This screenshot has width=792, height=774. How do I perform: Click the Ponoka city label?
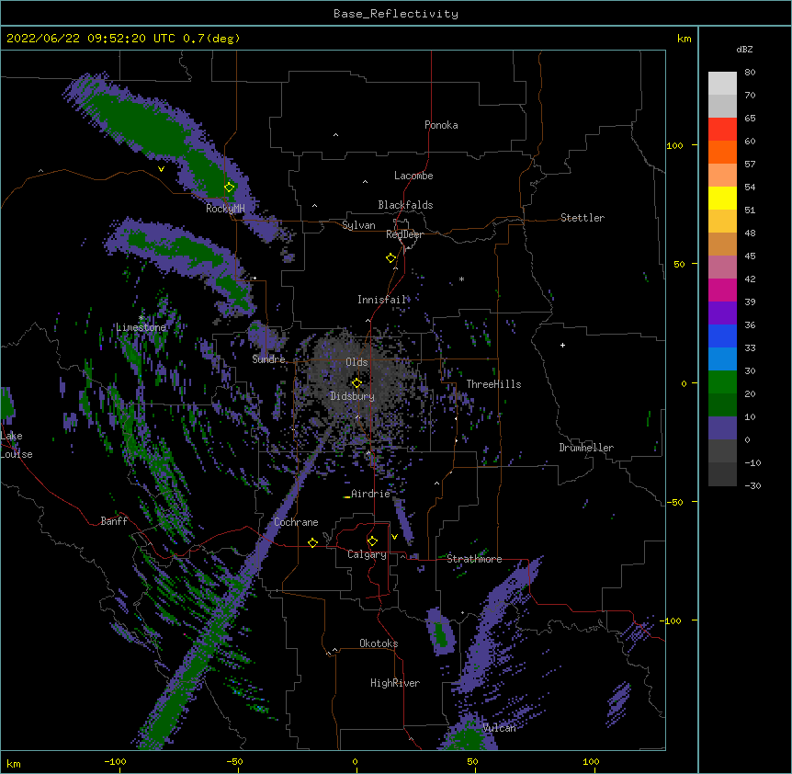click(441, 125)
